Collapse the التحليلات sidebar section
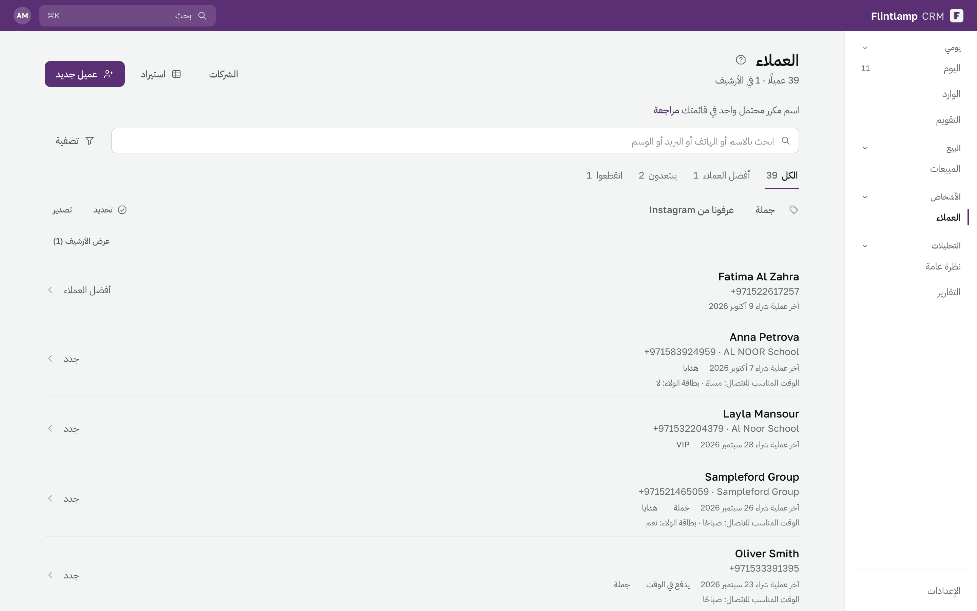This screenshot has width=977, height=611. click(x=865, y=246)
